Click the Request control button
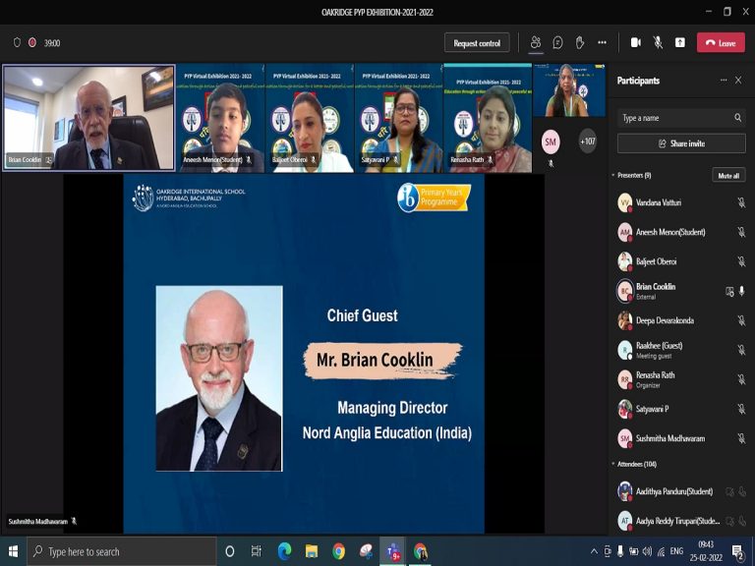Screen dimensions: 755x566 point(477,43)
